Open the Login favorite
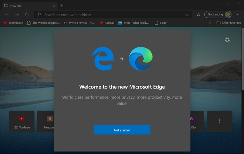 161,23
